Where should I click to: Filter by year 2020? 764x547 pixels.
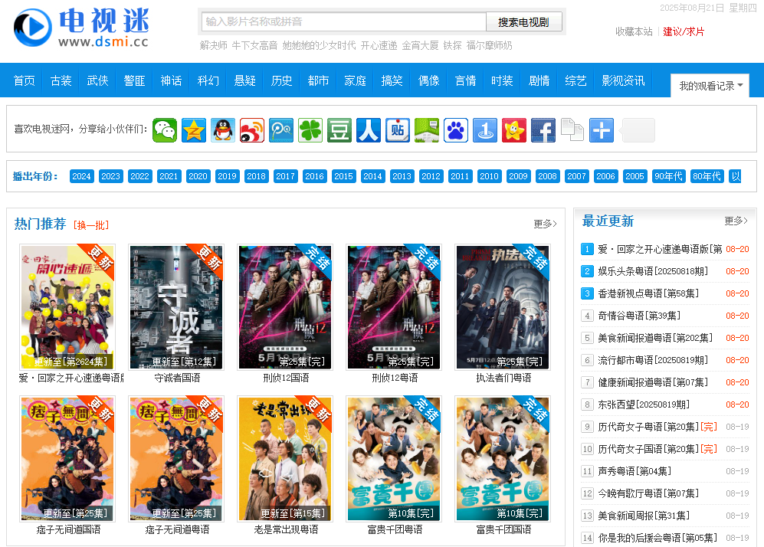point(198,176)
